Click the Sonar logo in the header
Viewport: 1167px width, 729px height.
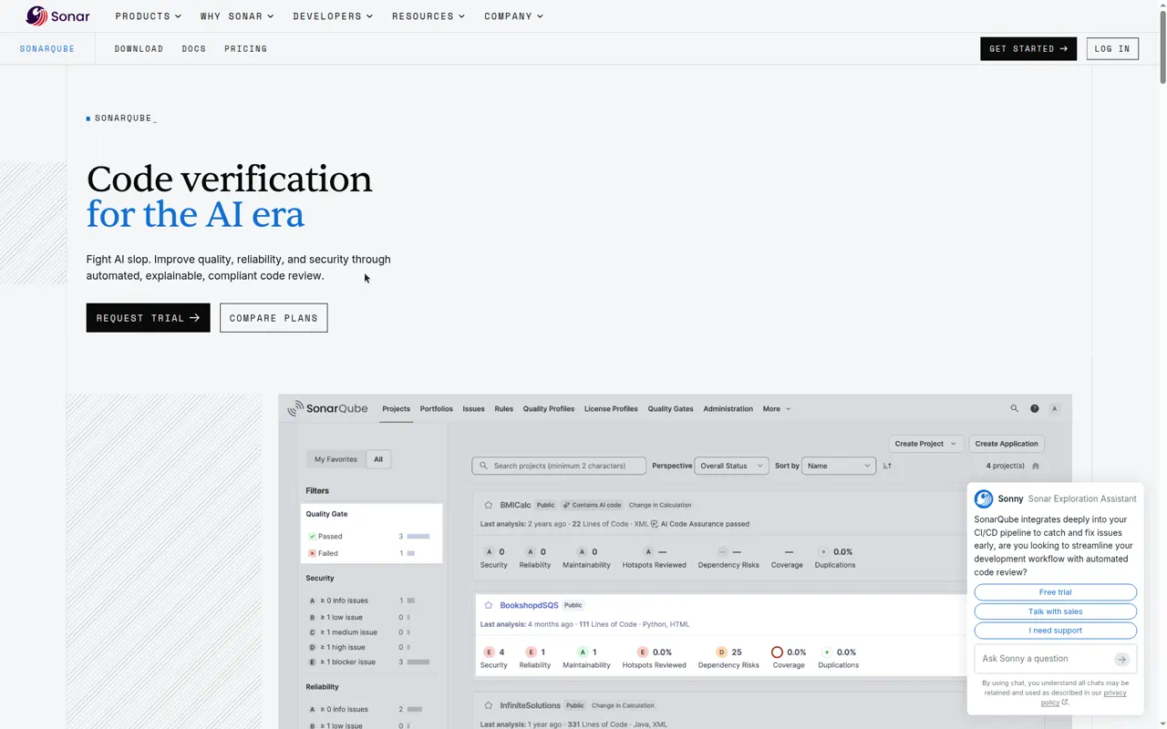(57, 15)
